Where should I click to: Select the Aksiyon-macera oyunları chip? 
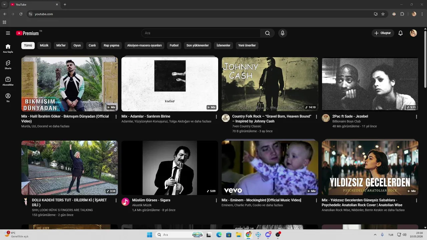pos(144,45)
